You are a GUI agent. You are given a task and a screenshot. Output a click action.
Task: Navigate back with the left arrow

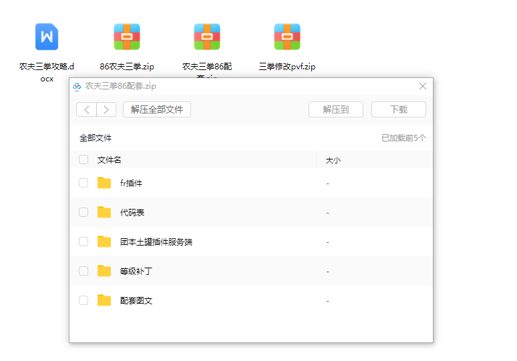(87, 109)
